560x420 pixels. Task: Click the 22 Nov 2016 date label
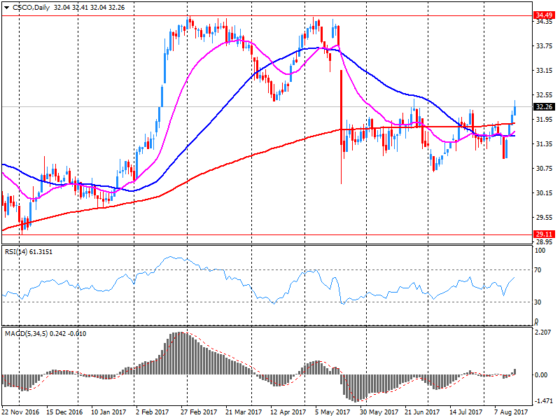click(x=20, y=412)
